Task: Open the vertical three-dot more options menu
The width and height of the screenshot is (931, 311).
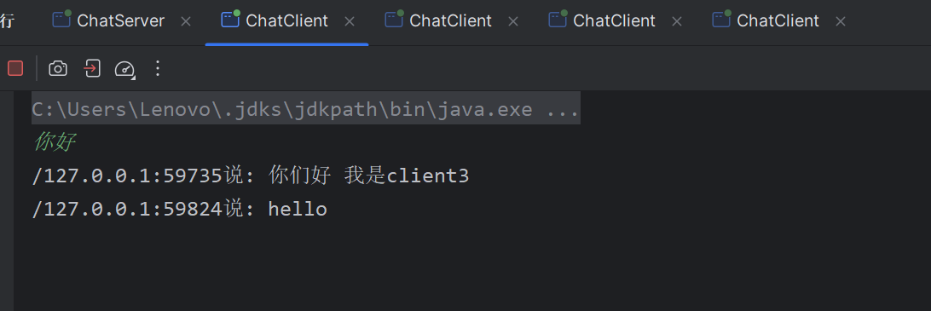Action: (158, 68)
